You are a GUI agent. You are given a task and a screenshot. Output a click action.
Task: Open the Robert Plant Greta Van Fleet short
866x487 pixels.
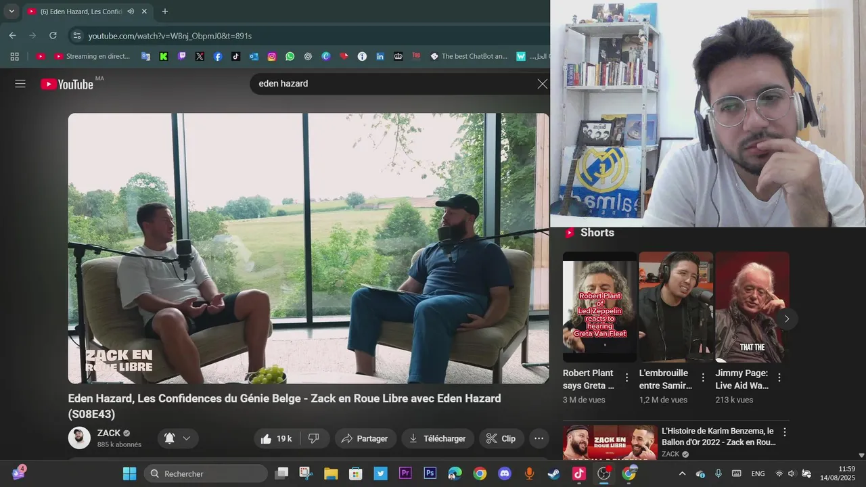(599, 306)
